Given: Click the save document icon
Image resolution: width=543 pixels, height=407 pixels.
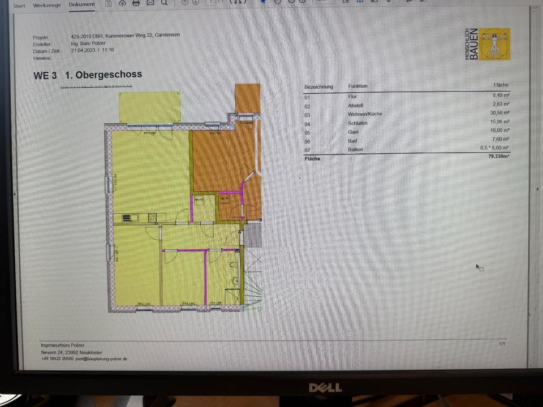Looking at the screenshot, I should click(x=109, y=2).
